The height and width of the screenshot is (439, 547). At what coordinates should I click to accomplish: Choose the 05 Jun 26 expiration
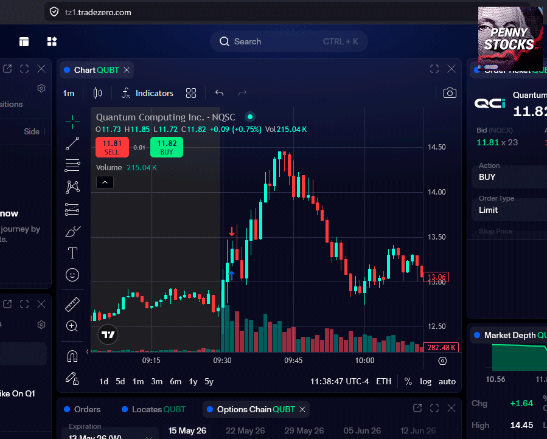pyautogui.click(x=362, y=430)
